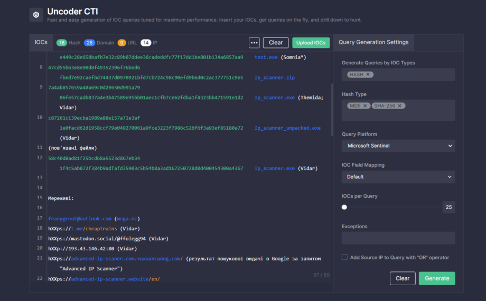Open the three-dots more options menu
This screenshot has width=486, height=301.
click(x=254, y=43)
